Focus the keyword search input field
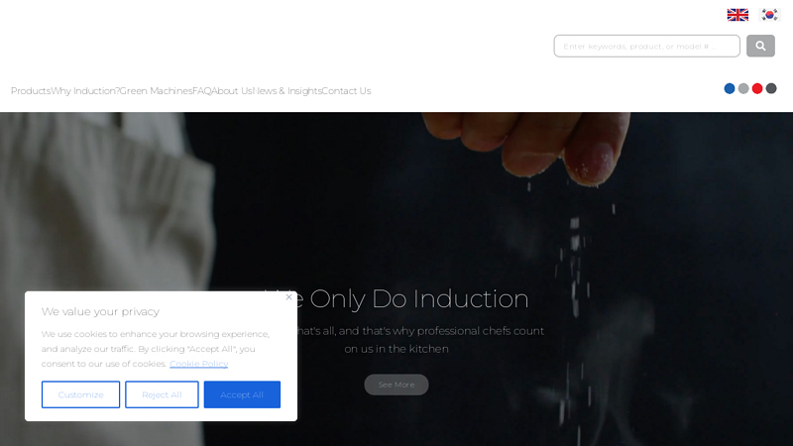This screenshot has width=793, height=446. point(647,46)
